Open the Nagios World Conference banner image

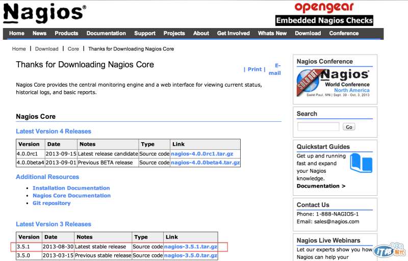point(333,83)
